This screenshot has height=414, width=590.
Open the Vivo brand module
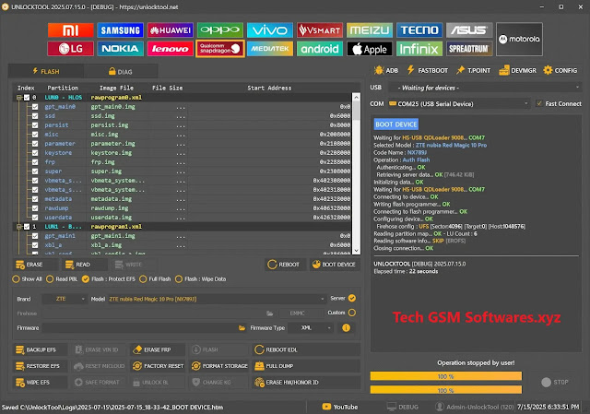pos(270,30)
